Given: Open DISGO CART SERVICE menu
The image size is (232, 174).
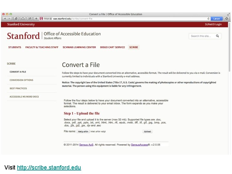Looking at the screenshot, I should pyautogui.click(x=112, y=47).
